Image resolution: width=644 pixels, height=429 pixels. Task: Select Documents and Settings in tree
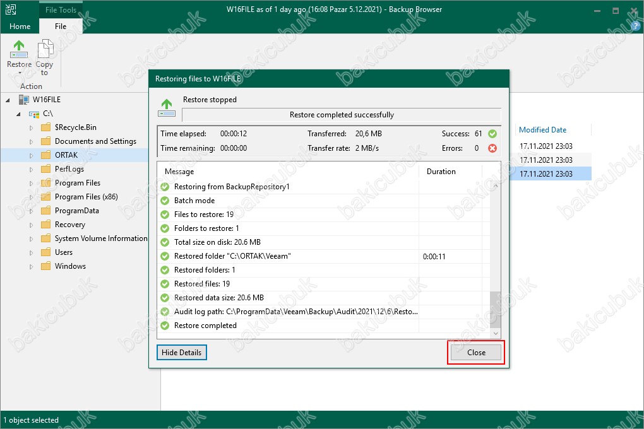[x=95, y=141]
